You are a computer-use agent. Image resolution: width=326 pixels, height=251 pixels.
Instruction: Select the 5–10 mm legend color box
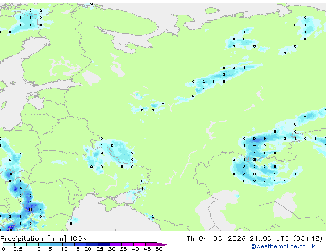pyautogui.click(x=56, y=244)
